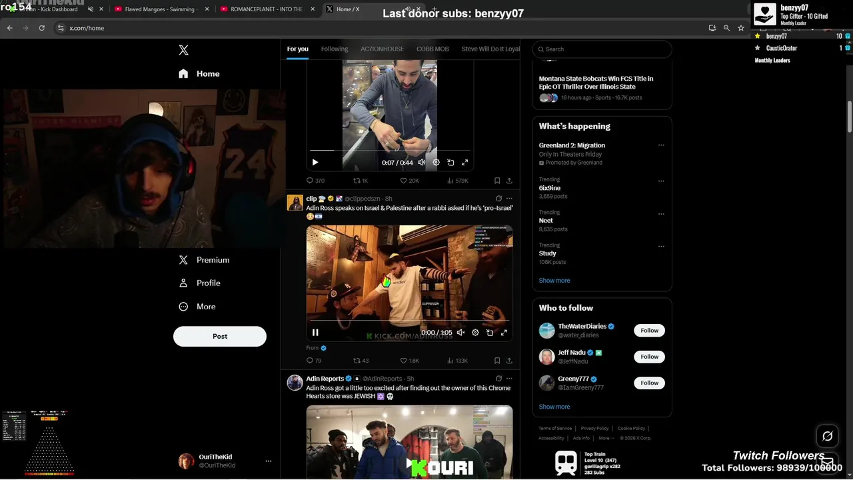Viewport: 853px width, 480px height.
Task: Switch to the Steve Will Do It Loyal tab
Action: [490, 49]
